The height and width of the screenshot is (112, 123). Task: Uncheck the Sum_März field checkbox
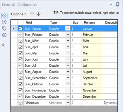pos(21,41)
